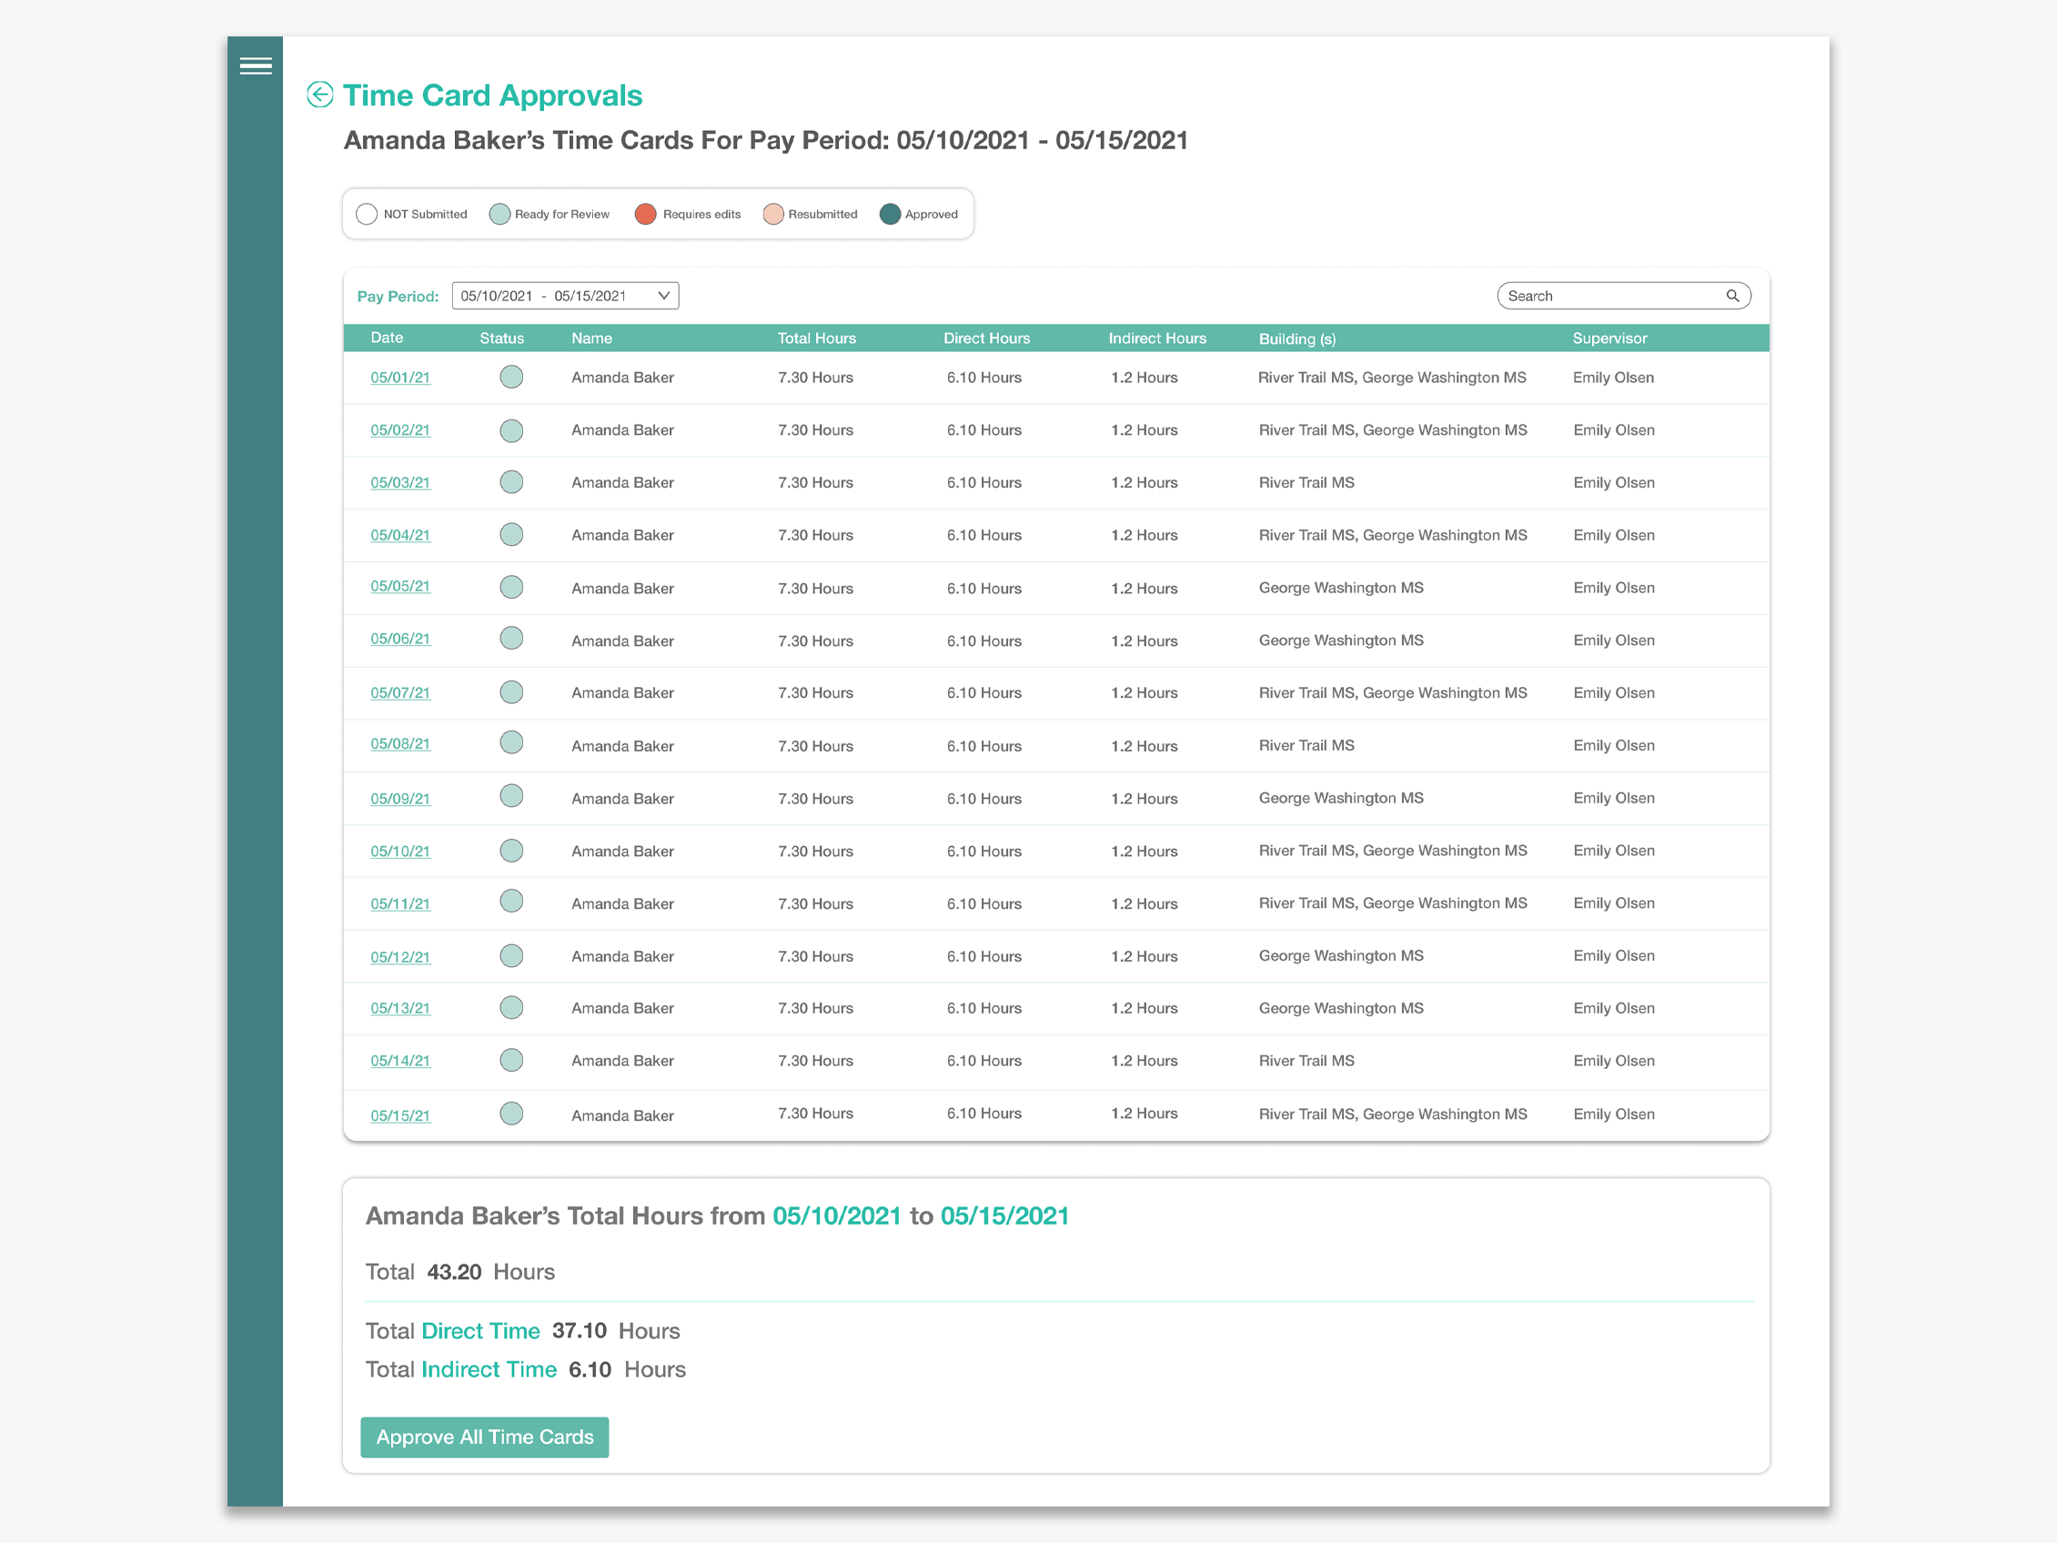Click the Approve All Time Cards button
This screenshot has height=1543, width=2057.
tap(485, 1437)
